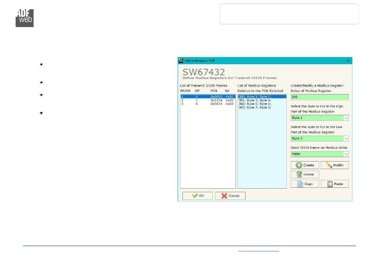Image resolution: width=380 pixels, height=266 pixels.
Task: Open the High Part byte dropdown
Action: pos(346,118)
